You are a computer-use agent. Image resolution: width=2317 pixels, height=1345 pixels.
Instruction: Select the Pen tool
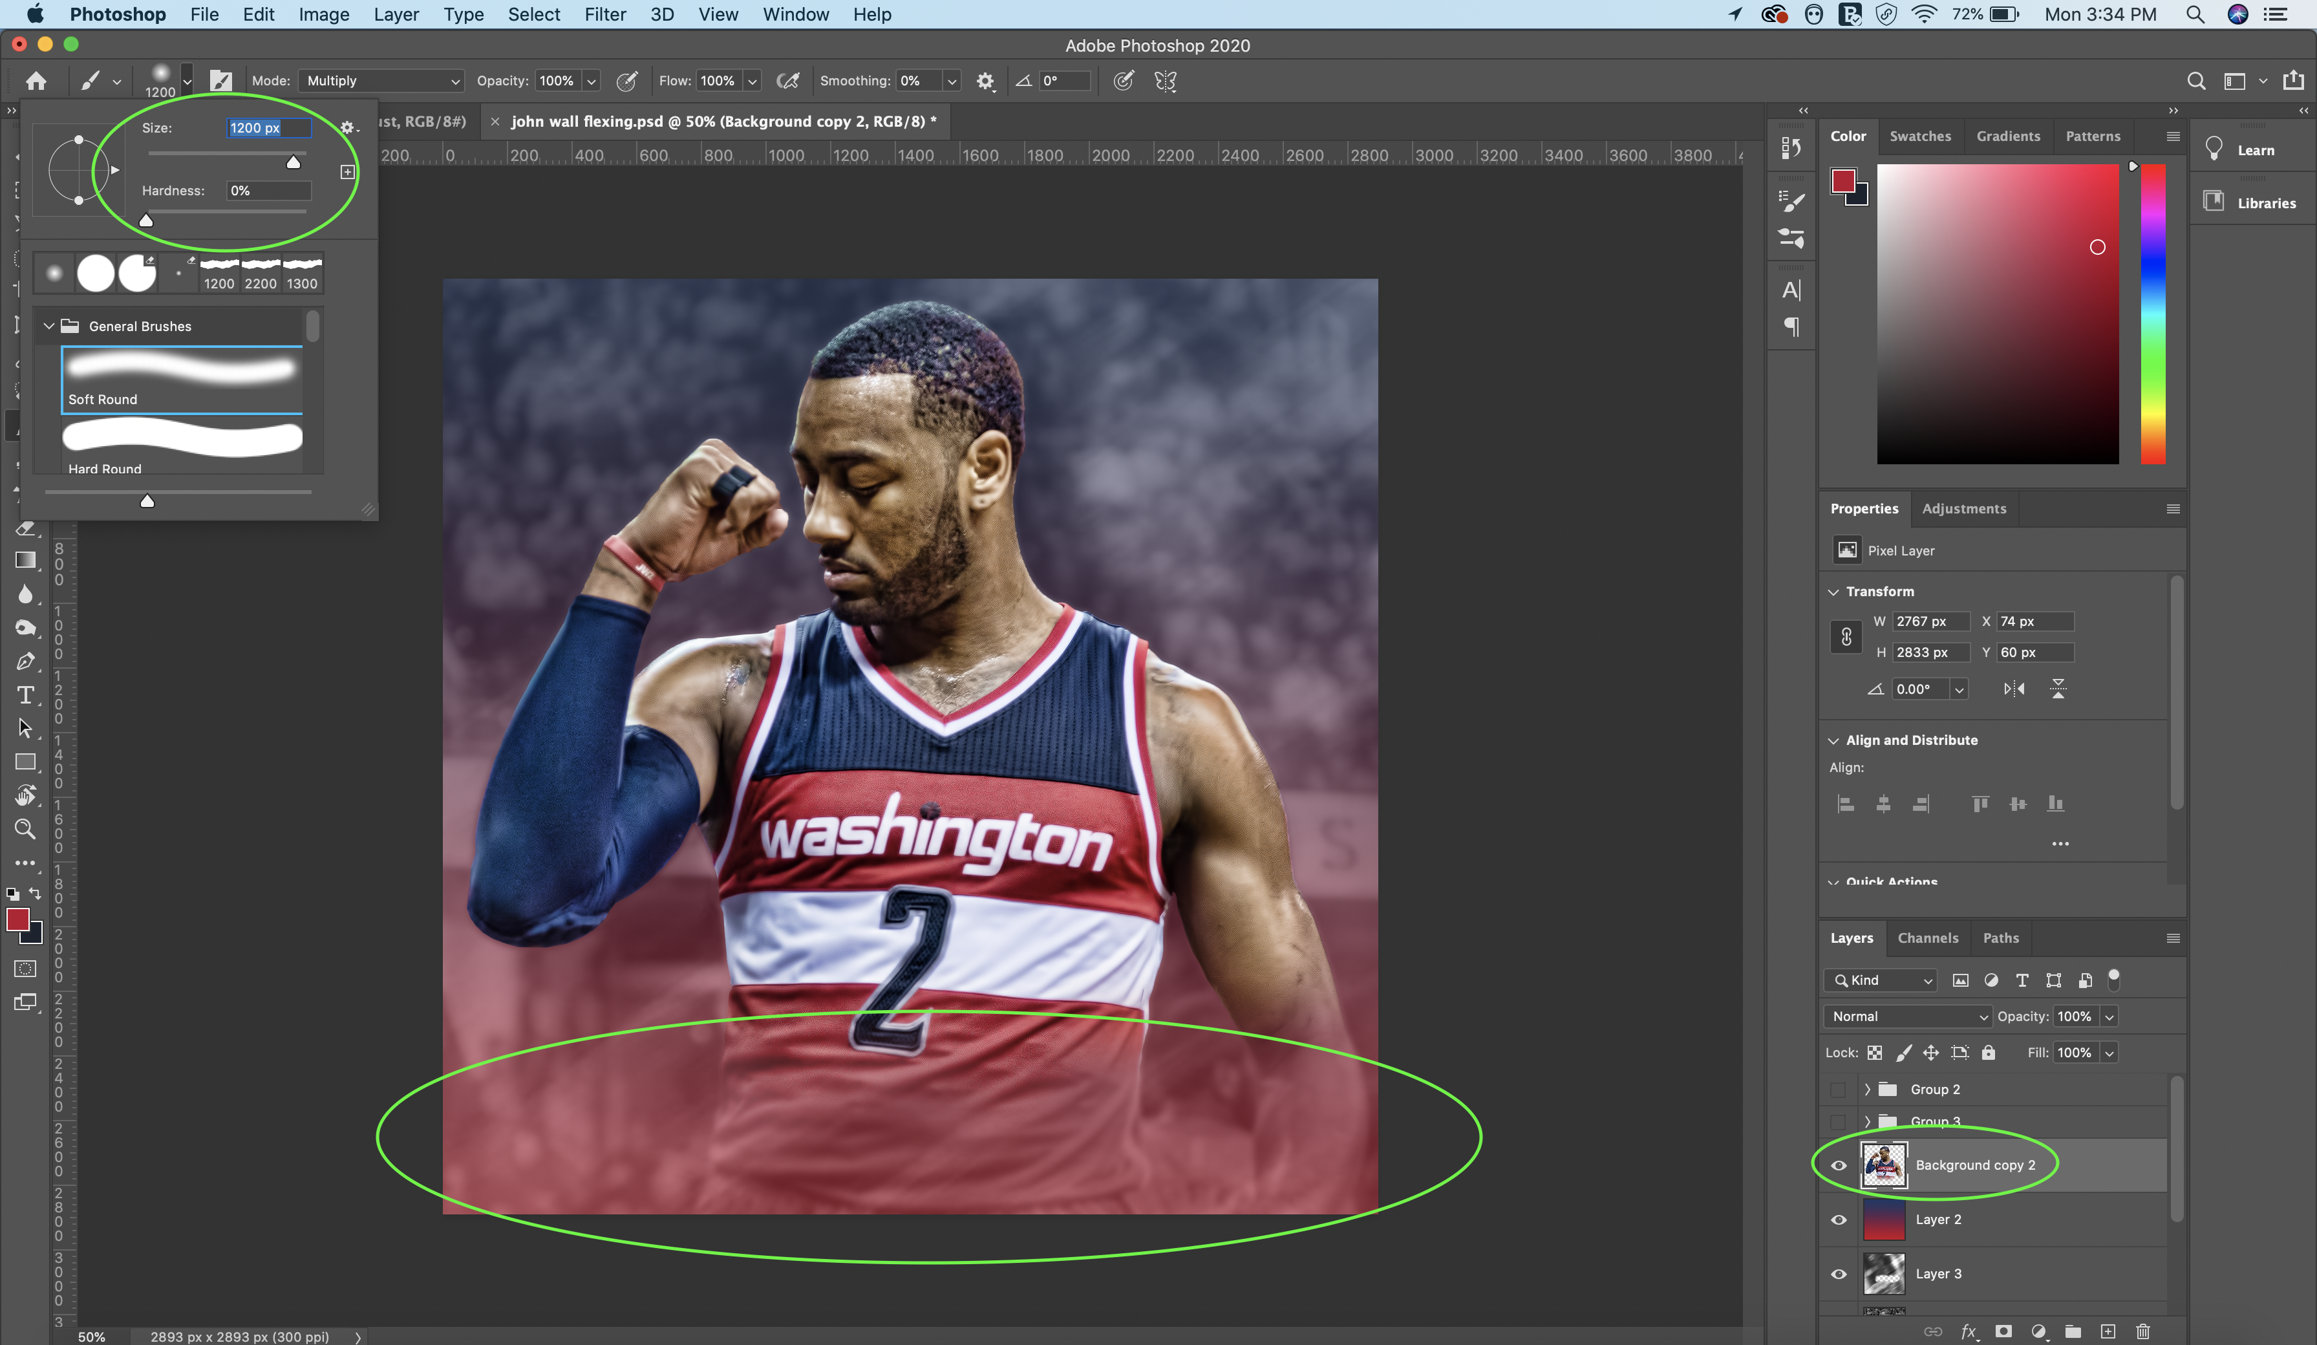(x=26, y=662)
